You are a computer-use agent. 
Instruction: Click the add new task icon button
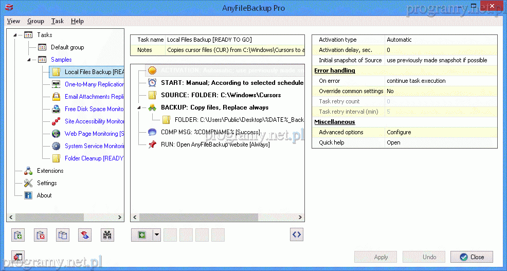18,236
